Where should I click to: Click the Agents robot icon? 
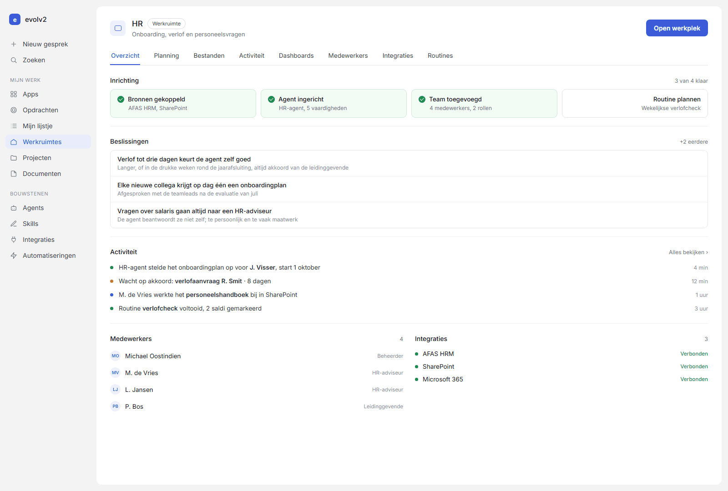point(14,208)
